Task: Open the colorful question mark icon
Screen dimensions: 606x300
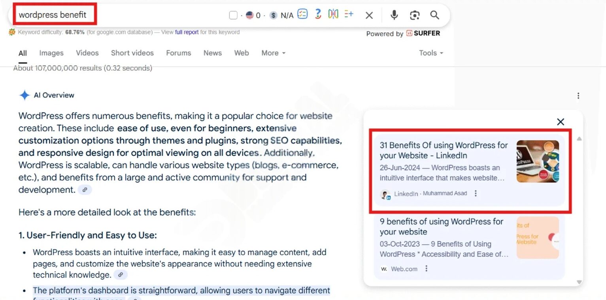Action: pyautogui.click(x=317, y=14)
